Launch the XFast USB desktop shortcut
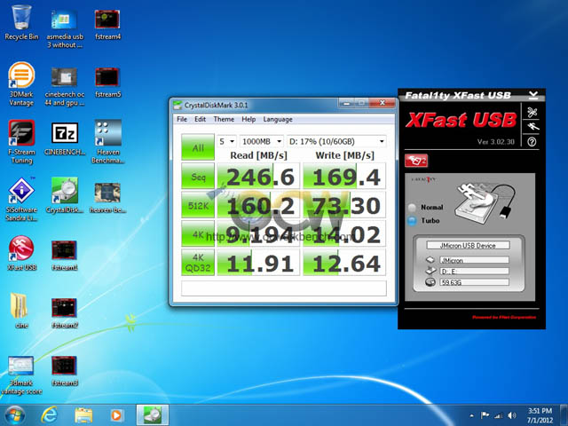This screenshot has height=426, width=568. pyautogui.click(x=21, y=253)
